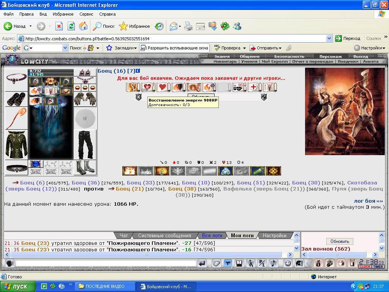Viewport: 389px width, 292px height.
Task: Click the IE Home toolbar icon
Action: (x=83, y=26)
